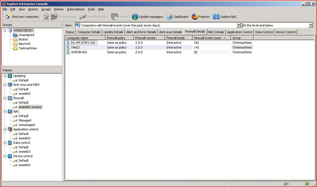Collapse the Updating policies node
This screenshot has height=187, width=317.
point(5,76)
